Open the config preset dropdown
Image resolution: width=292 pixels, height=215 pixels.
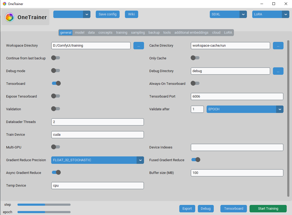[x=72, y=14]
